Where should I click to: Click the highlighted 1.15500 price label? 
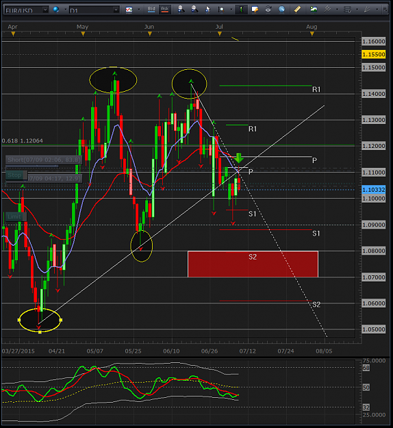(x=374, y=54)
